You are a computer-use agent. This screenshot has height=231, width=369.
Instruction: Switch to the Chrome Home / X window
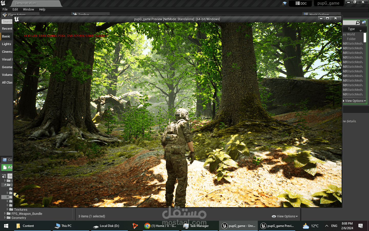161,226
